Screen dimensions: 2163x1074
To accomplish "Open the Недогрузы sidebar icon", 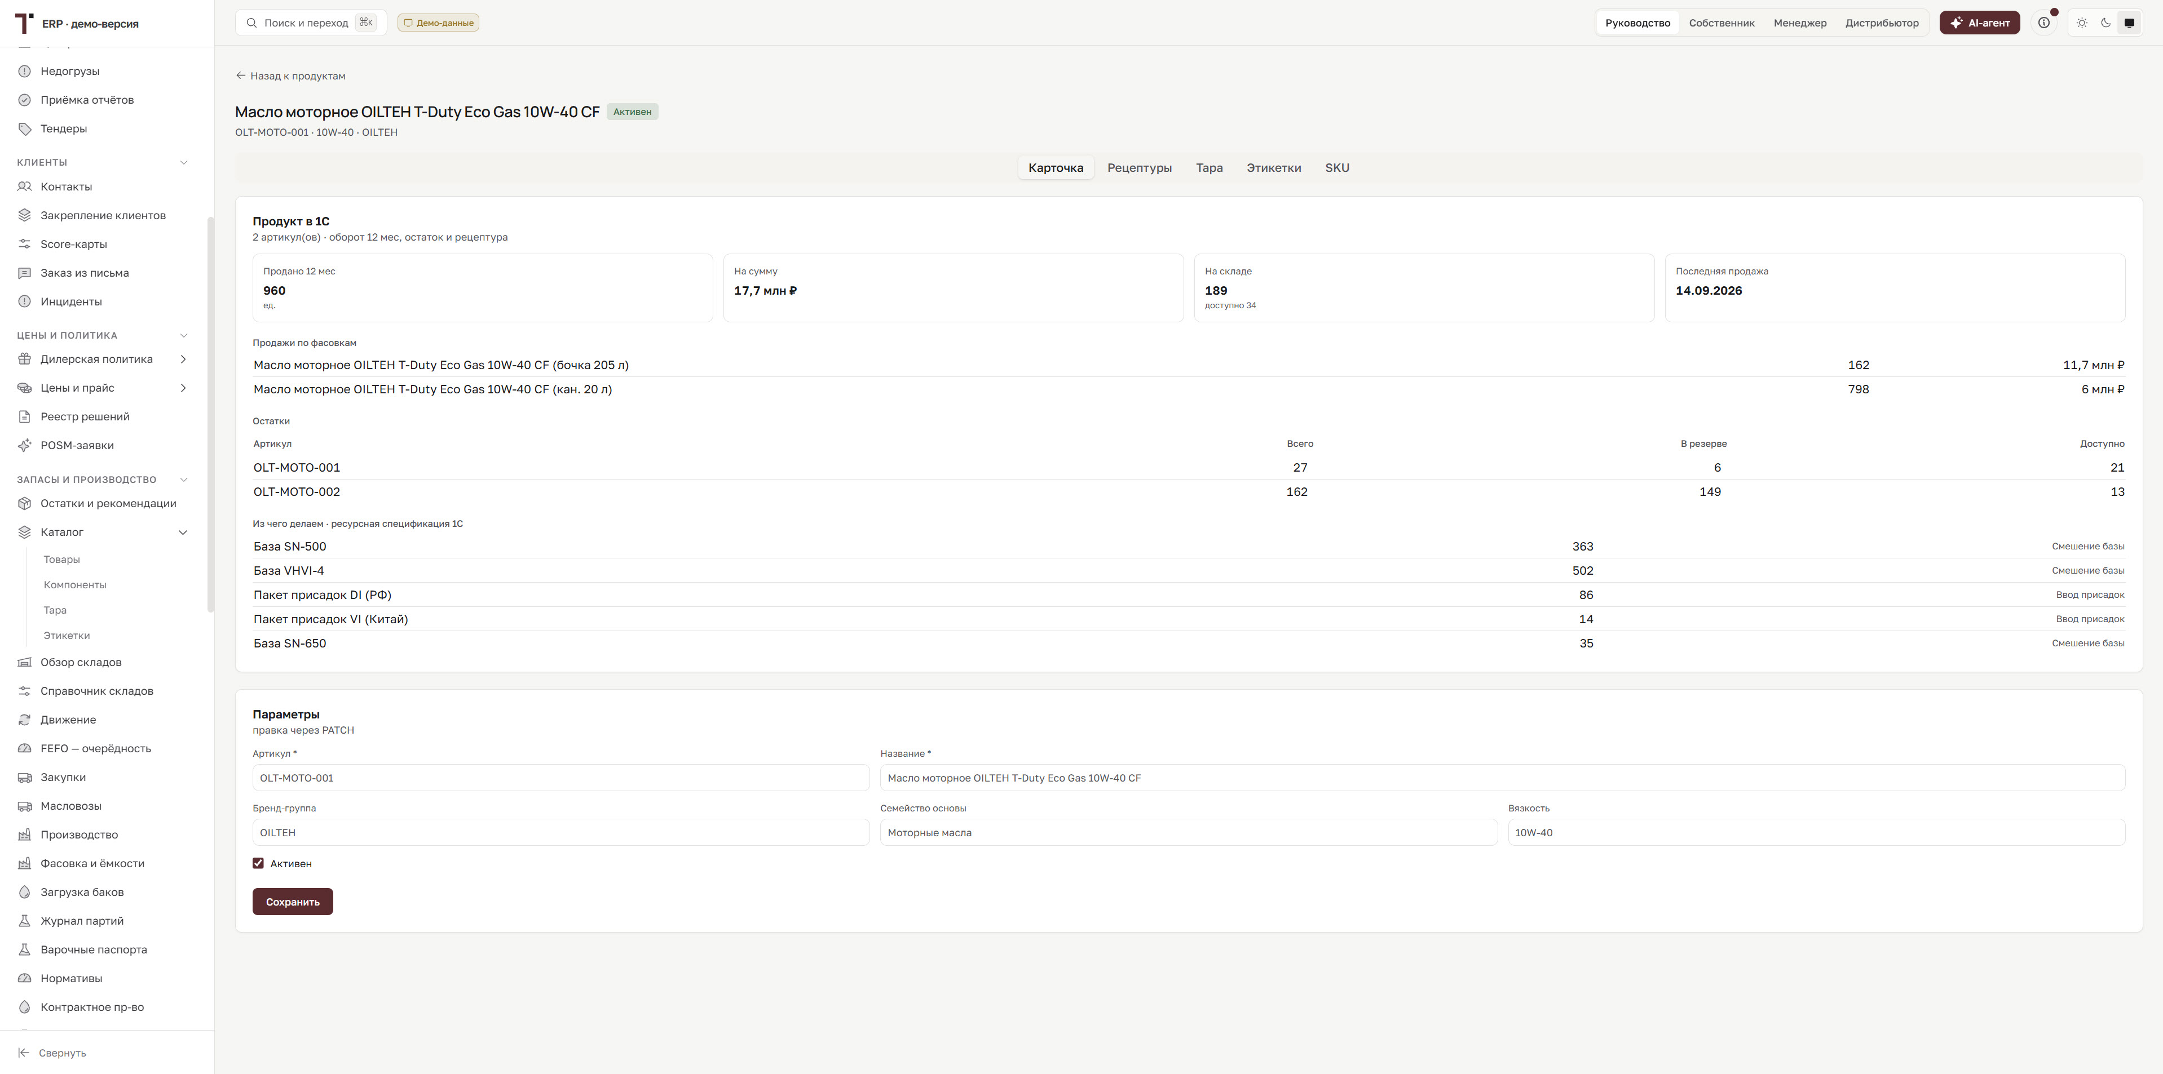I will coord(24,72).
